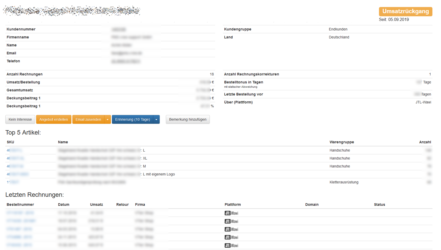Click the Bestelltonus in Tagen label
Screen dimensions: 441x250
pos(244,82)
